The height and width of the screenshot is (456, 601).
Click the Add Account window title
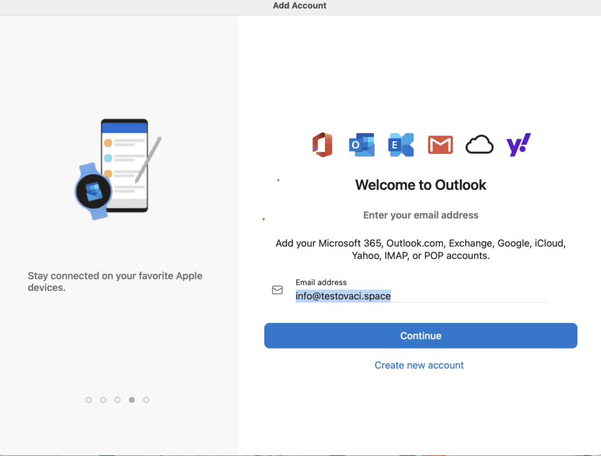click(x=300, y=6)
